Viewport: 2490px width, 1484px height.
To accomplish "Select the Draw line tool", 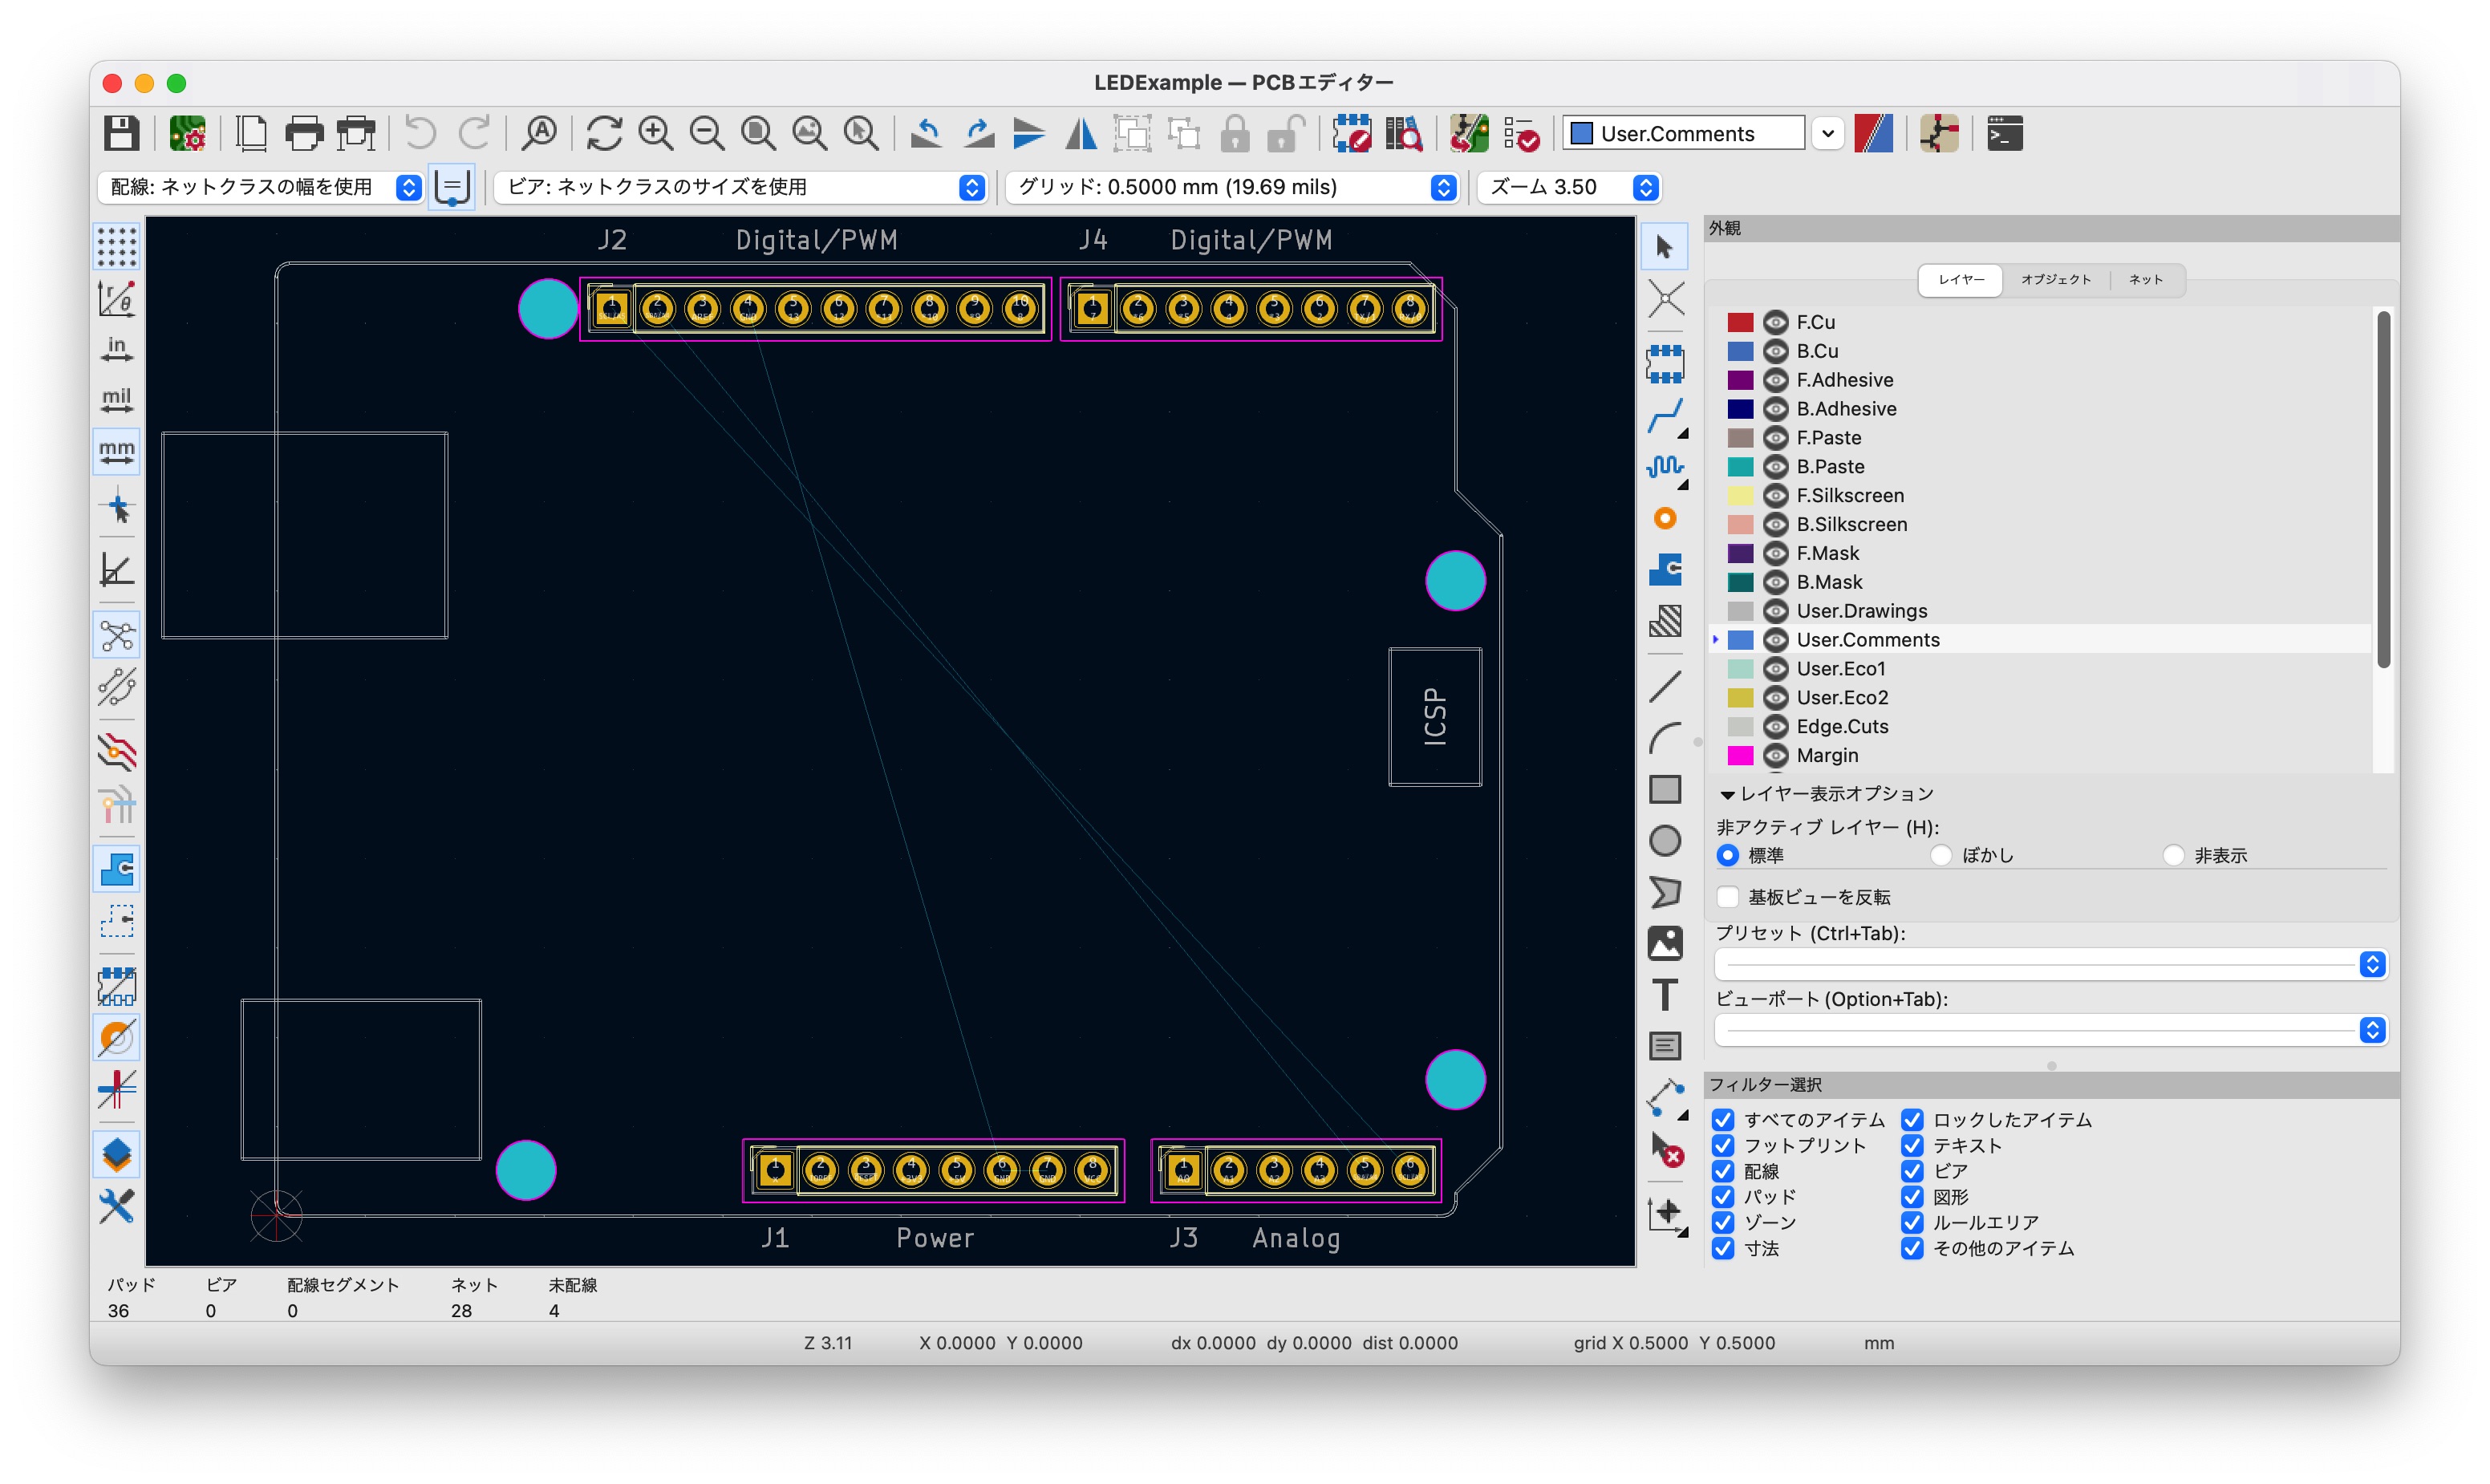I will [1665, 687].
